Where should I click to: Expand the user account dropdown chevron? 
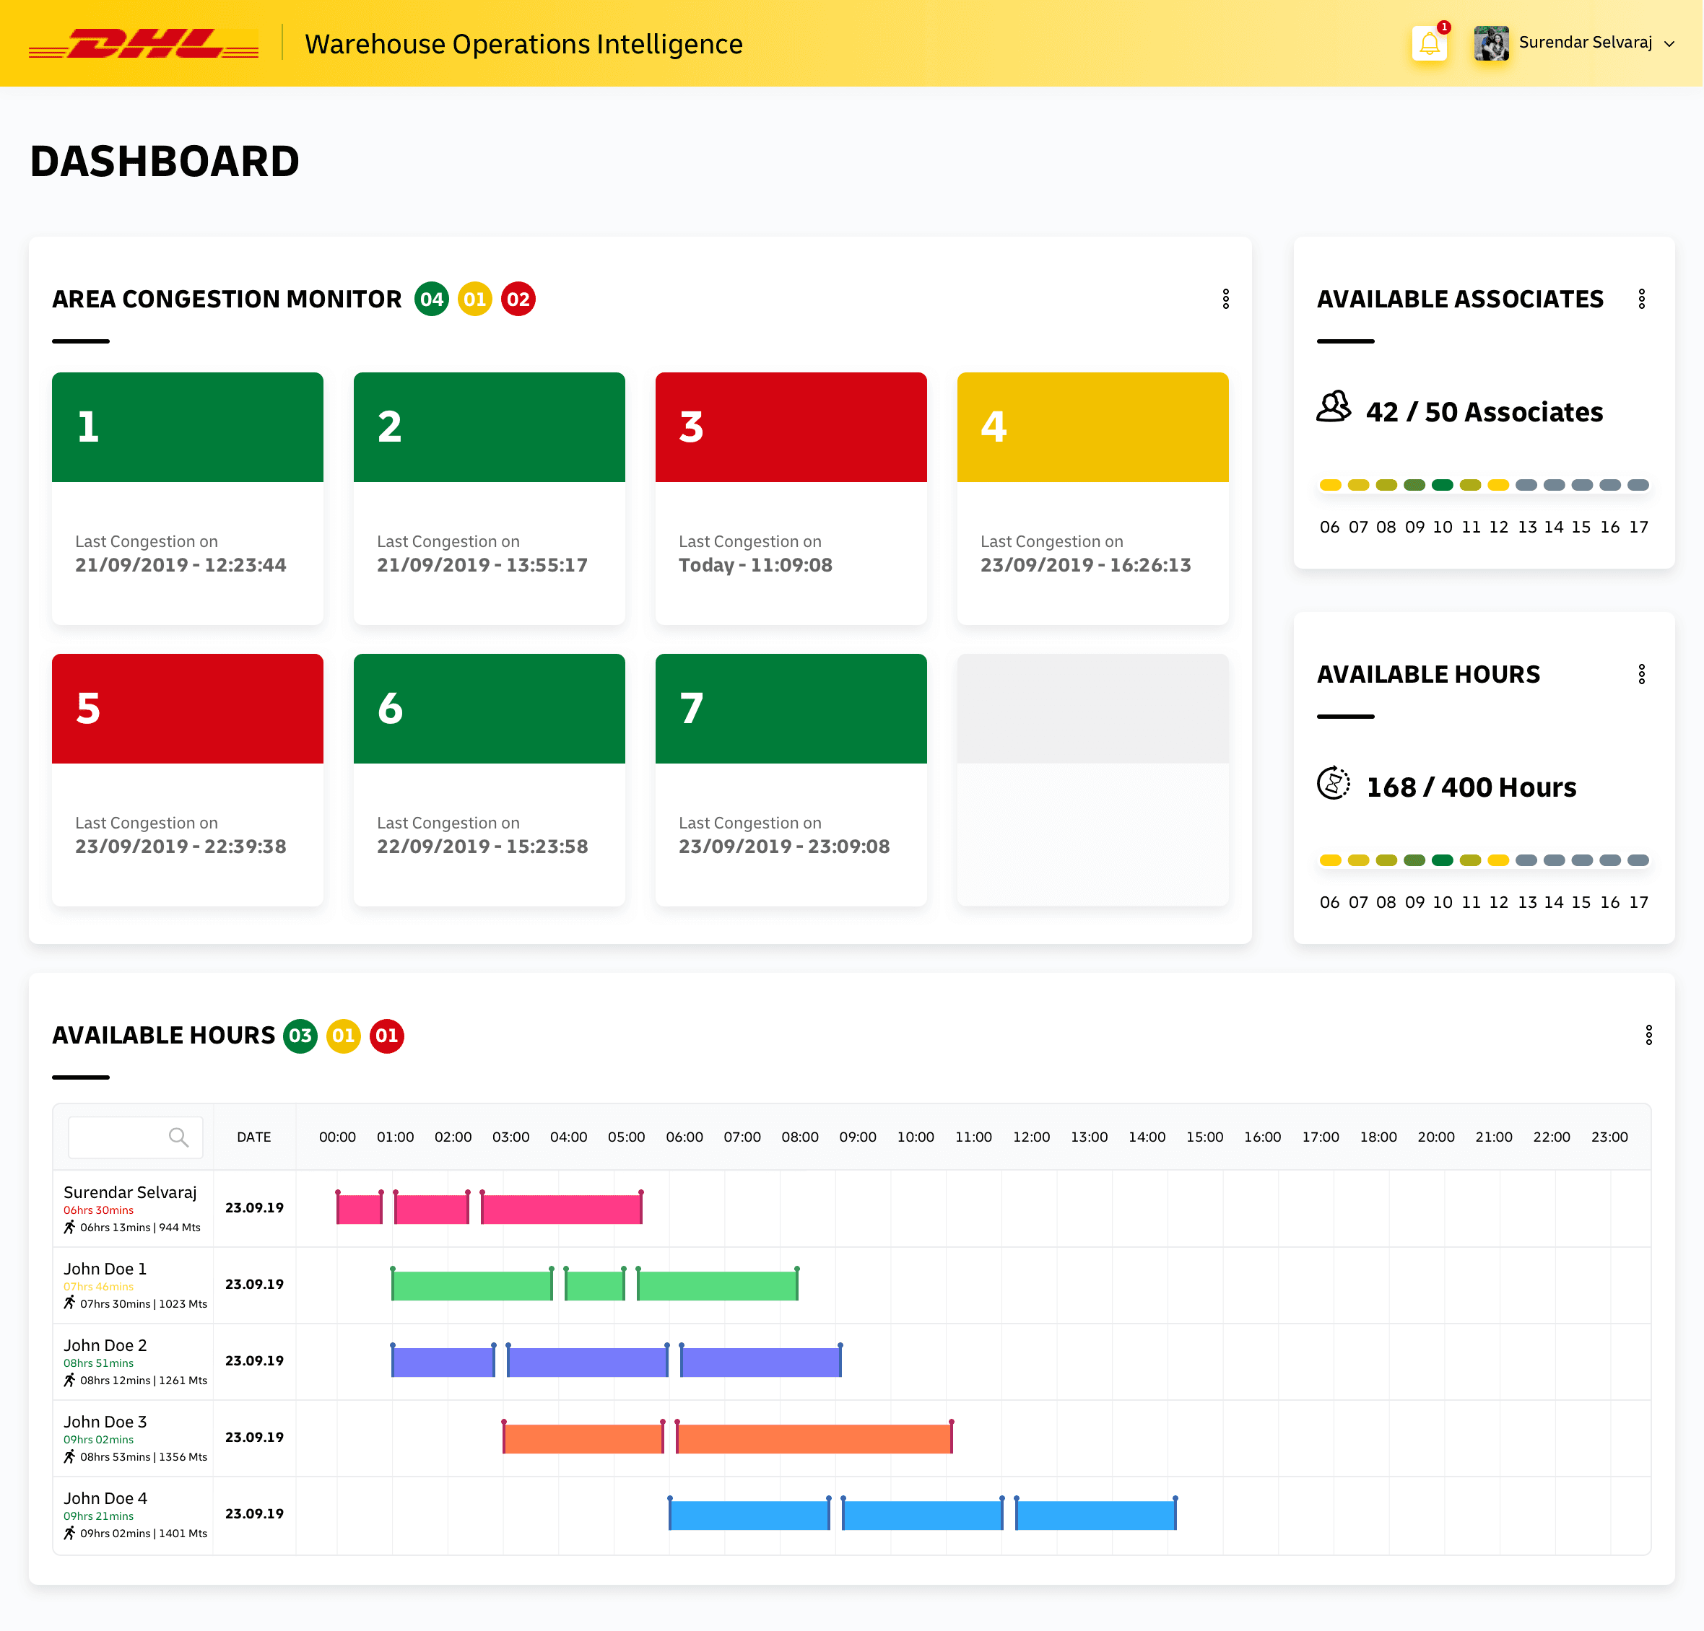click(1669, 43)
